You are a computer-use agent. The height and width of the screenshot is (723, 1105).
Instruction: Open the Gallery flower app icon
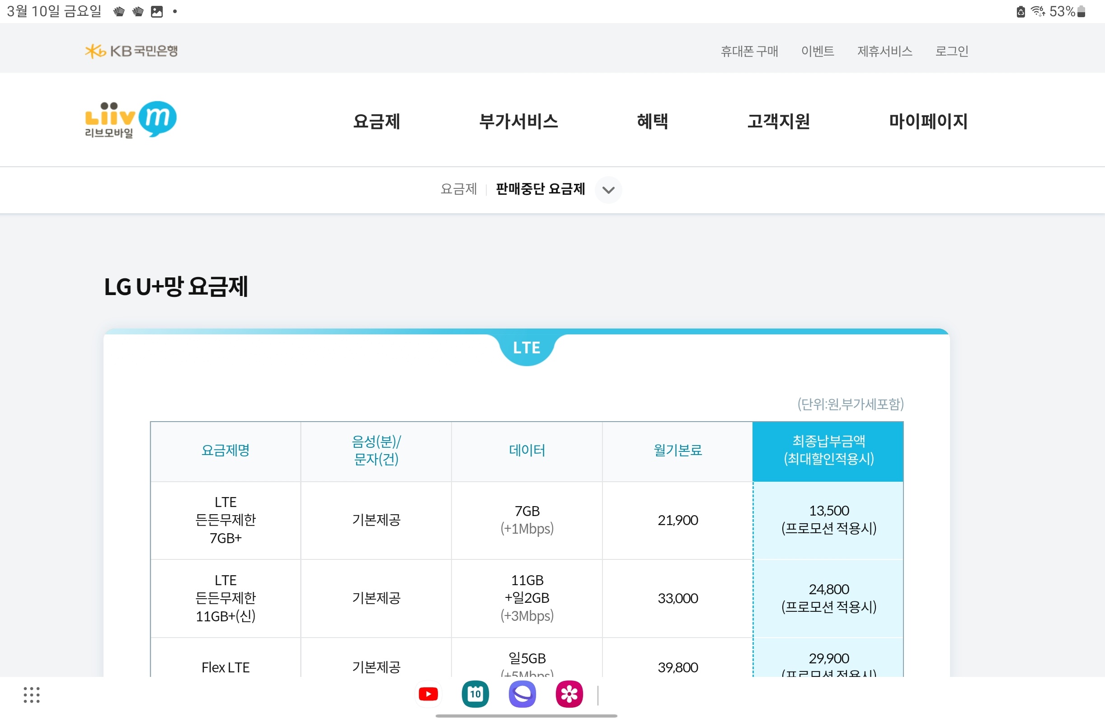coord(569,694)
